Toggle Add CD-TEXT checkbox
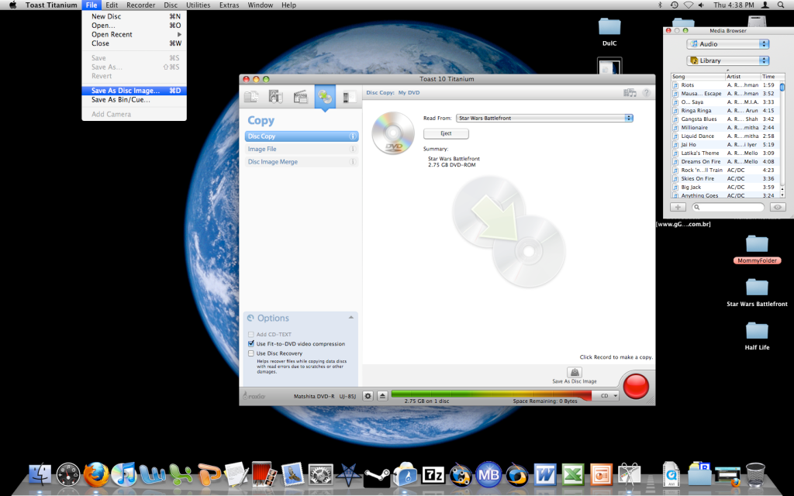 tap(250, 334)
